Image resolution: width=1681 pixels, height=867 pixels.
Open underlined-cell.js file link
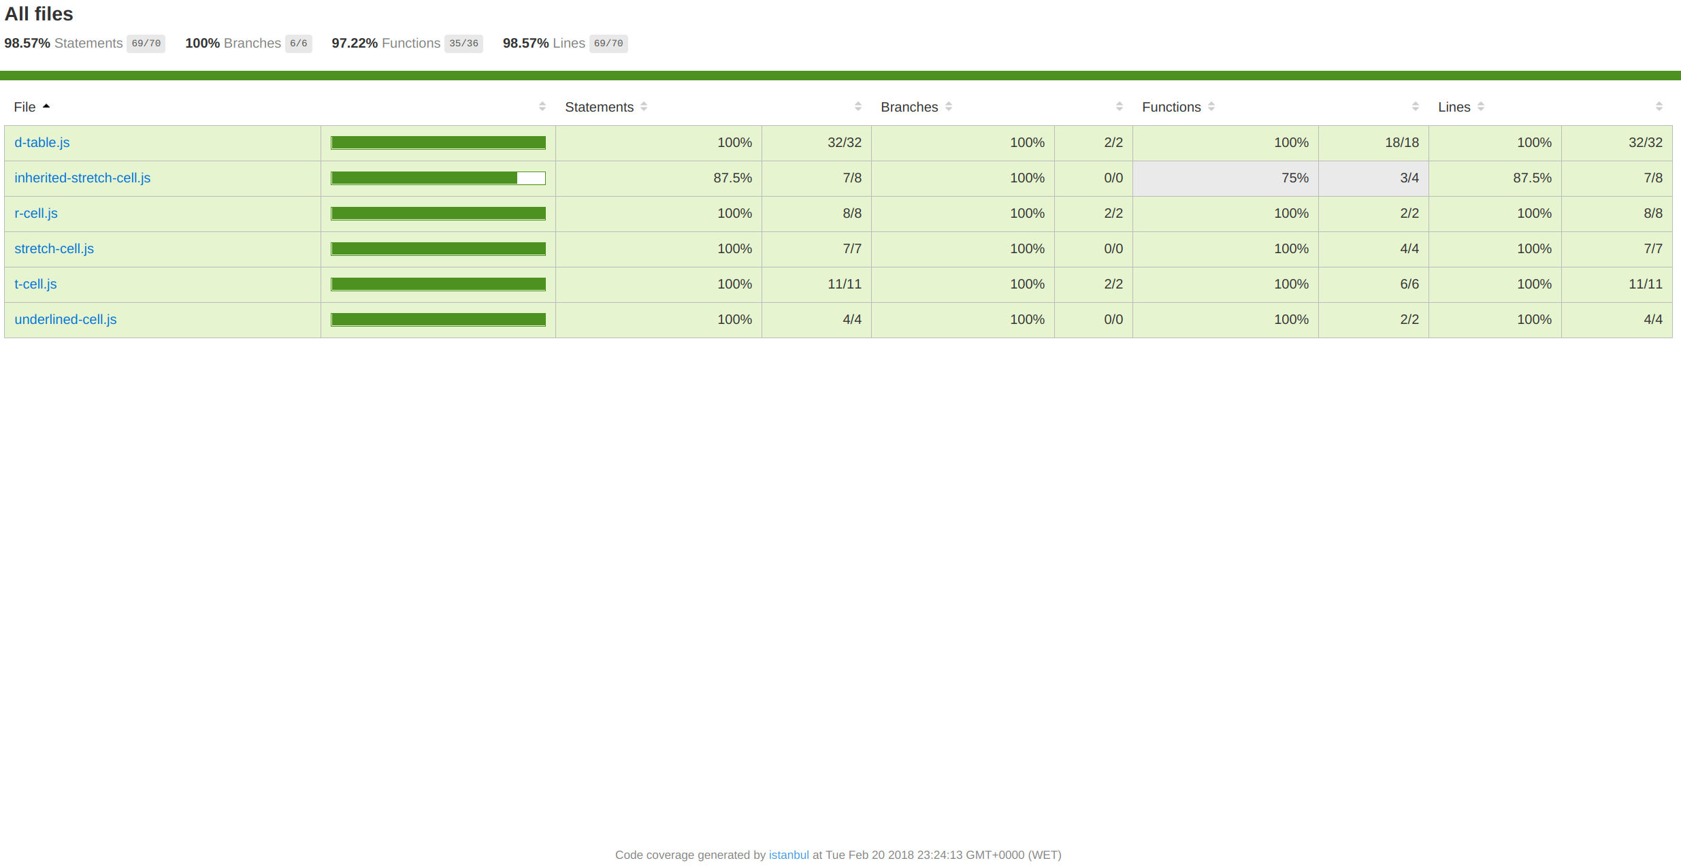tap(65, 320)
